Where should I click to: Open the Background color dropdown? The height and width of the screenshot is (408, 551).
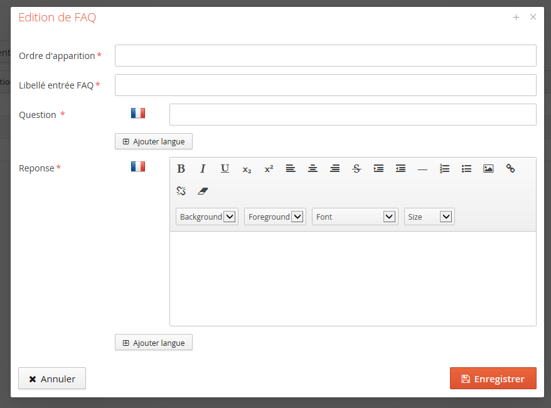207,217
